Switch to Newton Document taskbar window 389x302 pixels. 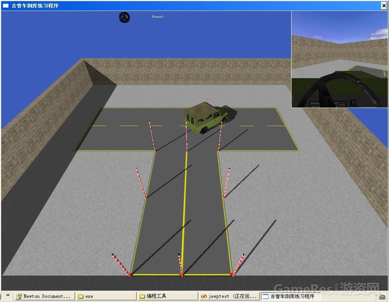(x=44, y=296)
